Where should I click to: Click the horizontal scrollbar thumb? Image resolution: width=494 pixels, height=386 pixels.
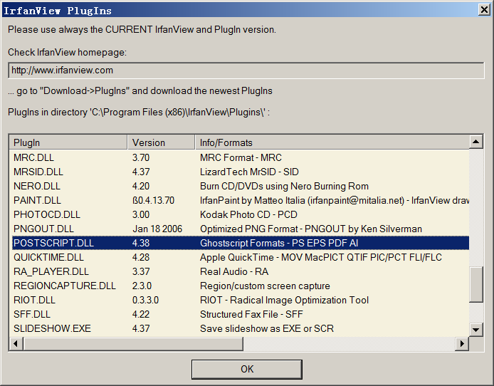[133, 343]
